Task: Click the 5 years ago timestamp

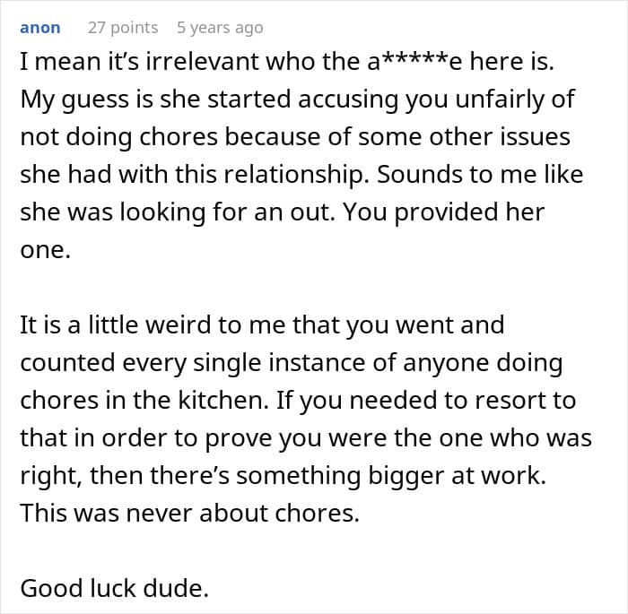Action: (220, 28)
